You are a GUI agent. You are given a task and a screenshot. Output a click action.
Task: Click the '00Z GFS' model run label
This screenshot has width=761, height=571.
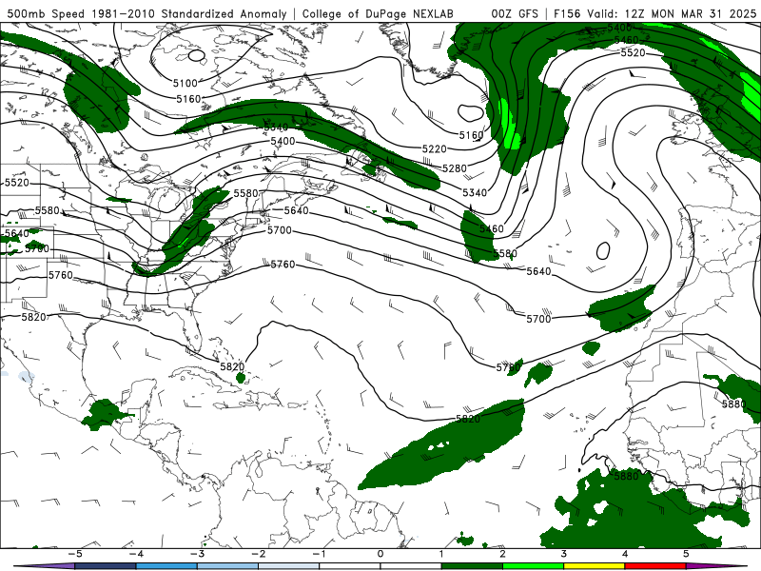click(515, 13)
